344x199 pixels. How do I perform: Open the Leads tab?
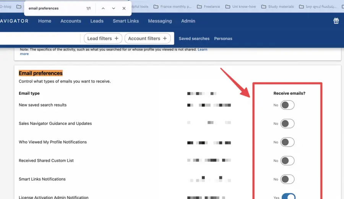[x=97, y=21]
